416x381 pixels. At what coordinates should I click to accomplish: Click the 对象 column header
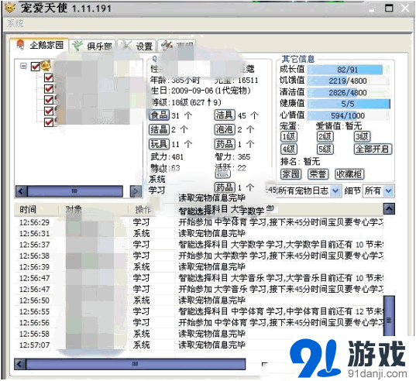[93, 209]
